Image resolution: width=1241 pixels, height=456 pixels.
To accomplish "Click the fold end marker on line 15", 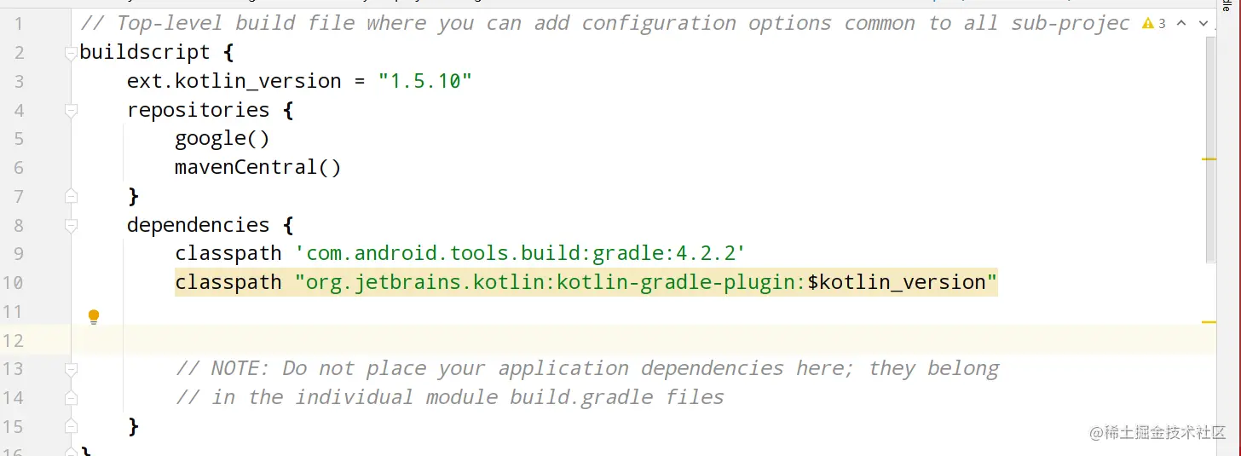I will [71, 425].
